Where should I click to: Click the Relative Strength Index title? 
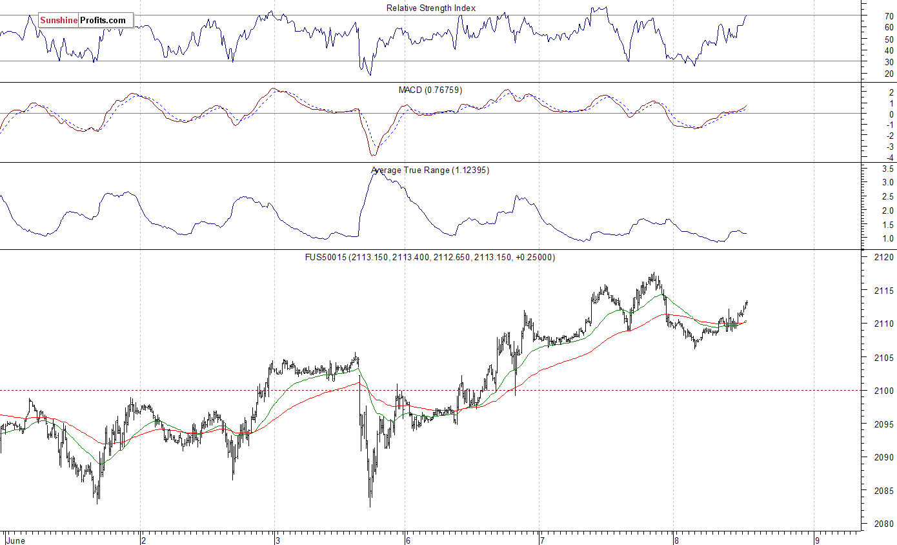click(x=431, y=8)
